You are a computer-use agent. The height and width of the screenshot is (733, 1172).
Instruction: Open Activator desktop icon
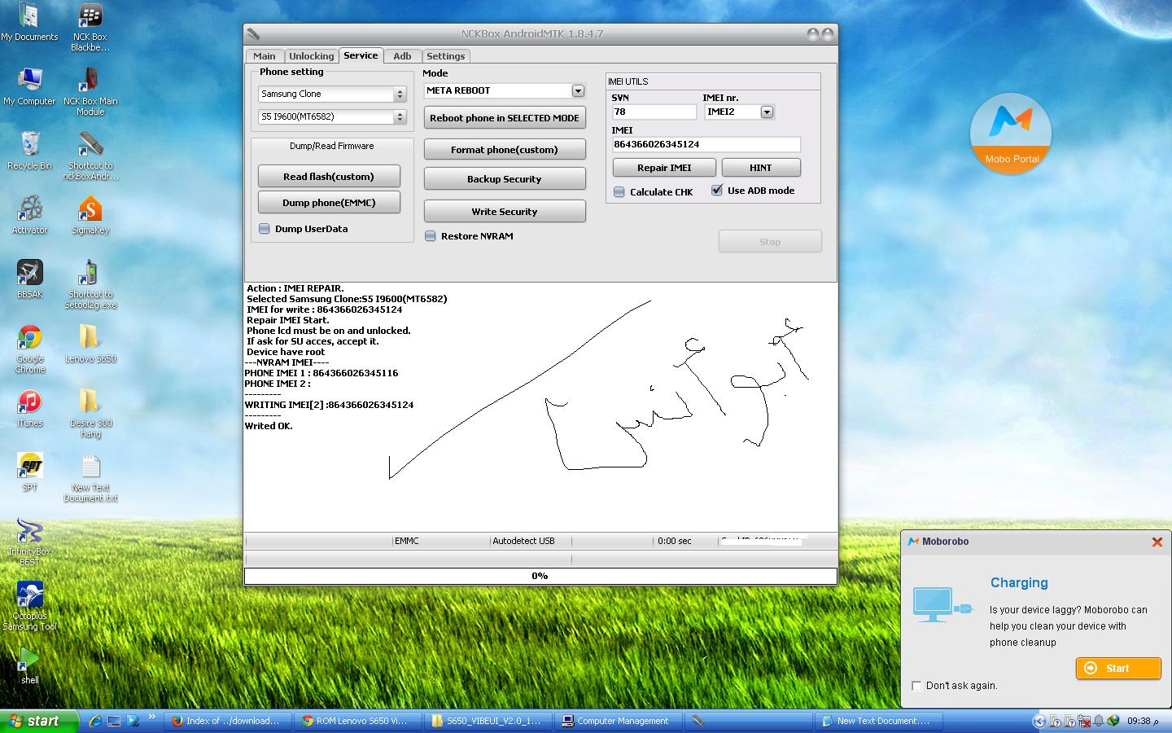(x=29, y=215)
